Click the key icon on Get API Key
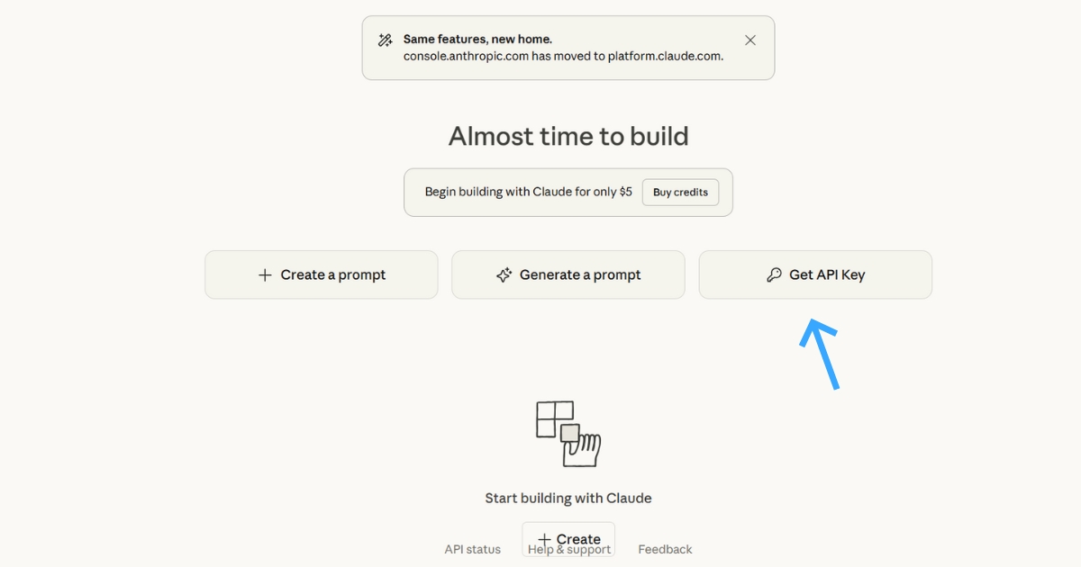 coord(775,274)
